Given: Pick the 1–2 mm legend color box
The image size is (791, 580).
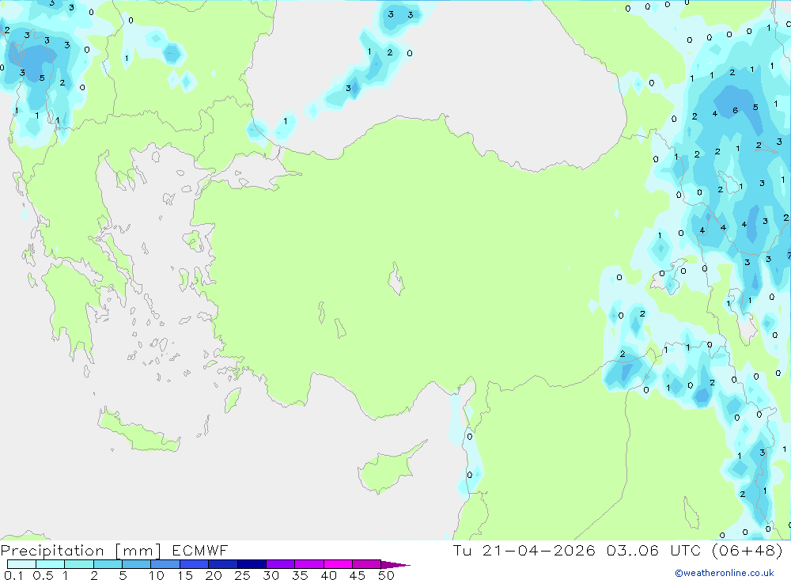Looking at the screenshot, I should pos(79,564).
